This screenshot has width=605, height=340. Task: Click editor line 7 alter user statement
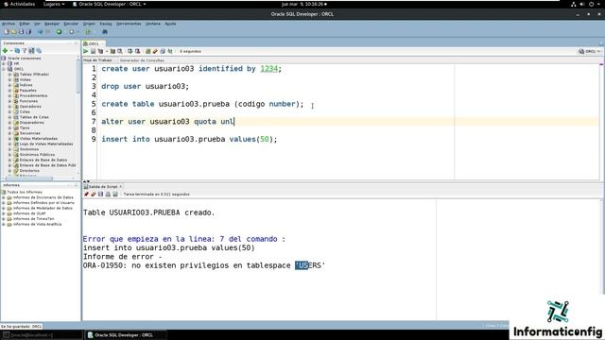pyautogui.click(x=168, y=122)
